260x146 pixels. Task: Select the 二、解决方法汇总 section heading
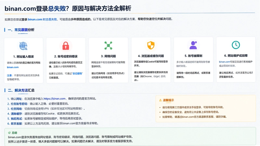(x=21, y=90)
